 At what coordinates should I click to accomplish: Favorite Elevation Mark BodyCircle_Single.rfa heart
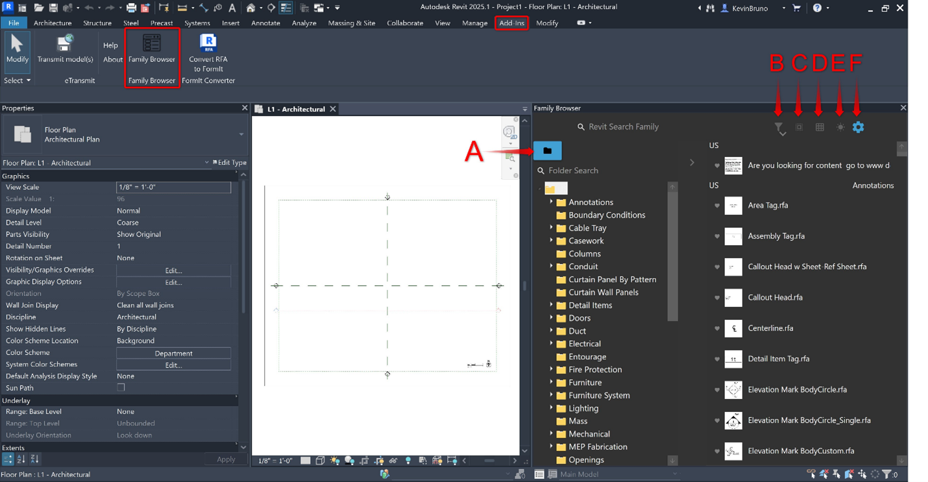[x=717, y=420]
